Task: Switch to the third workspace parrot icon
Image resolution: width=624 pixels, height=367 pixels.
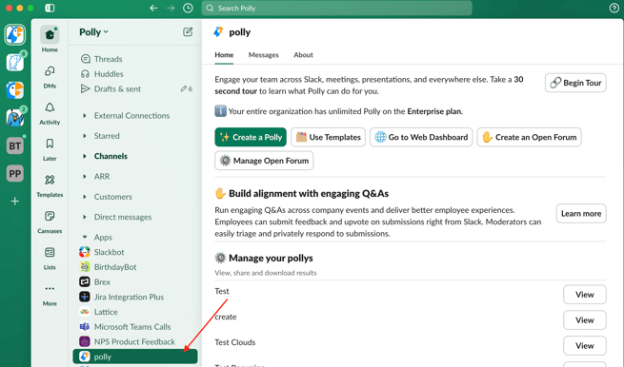Action: point(15,90)
